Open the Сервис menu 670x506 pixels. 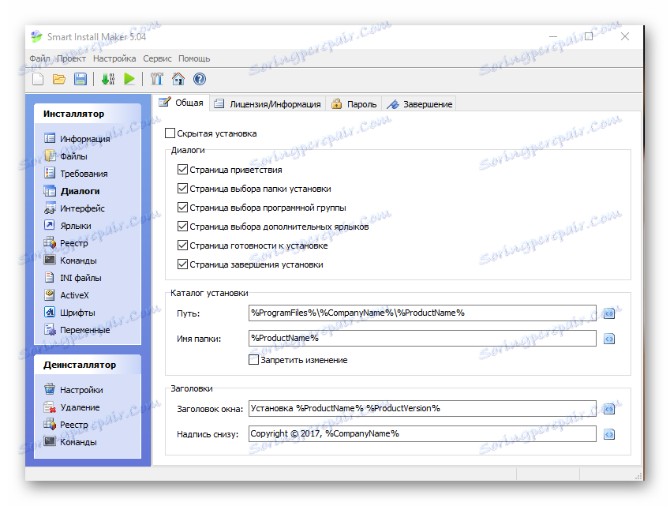[x=157, y=58]
